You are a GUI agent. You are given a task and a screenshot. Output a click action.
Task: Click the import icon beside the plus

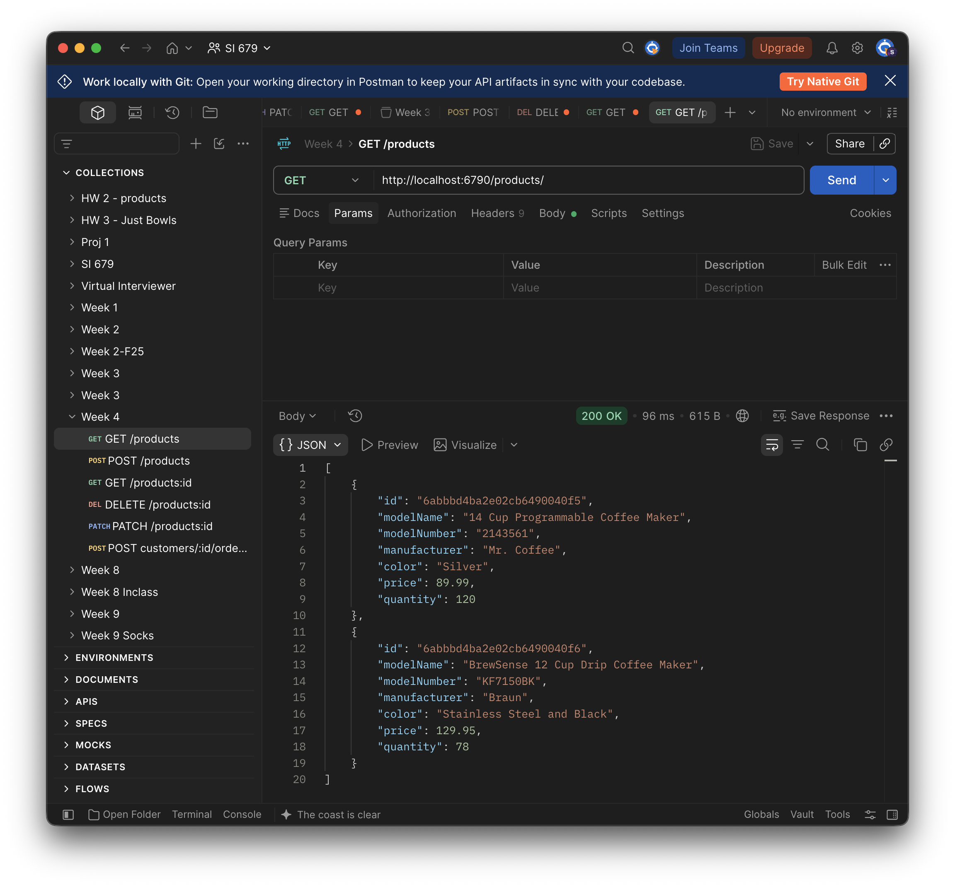point(219,144)
